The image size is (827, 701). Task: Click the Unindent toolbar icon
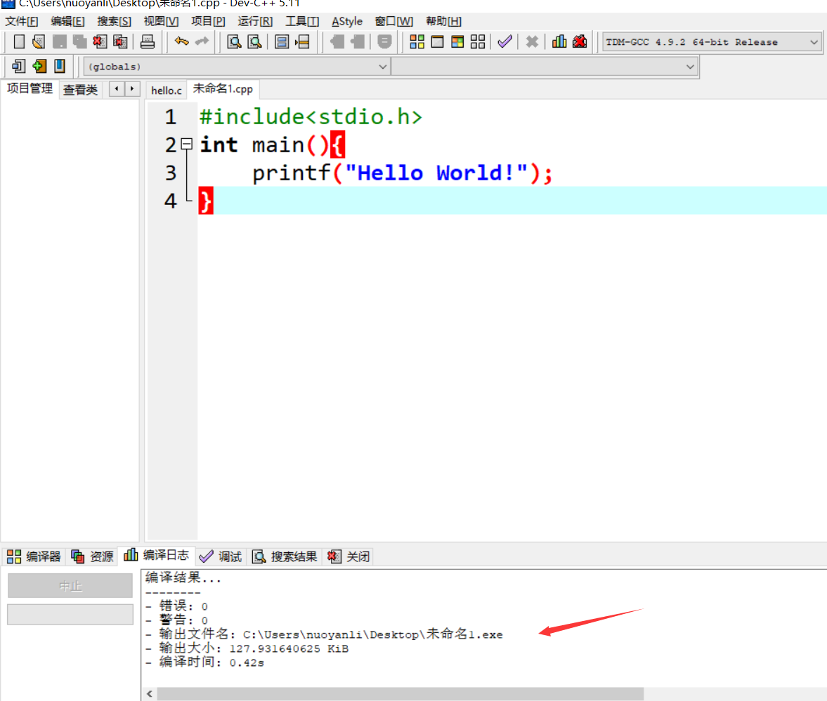tap(358, 41)
